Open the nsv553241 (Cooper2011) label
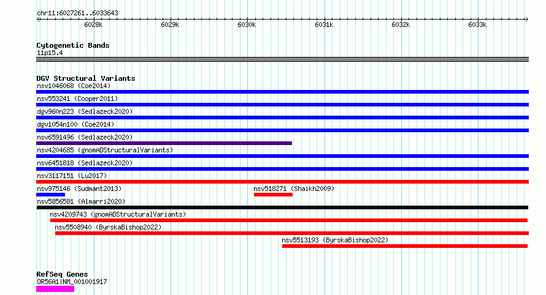This screenshot has height=295, width=546. [77, 99]
